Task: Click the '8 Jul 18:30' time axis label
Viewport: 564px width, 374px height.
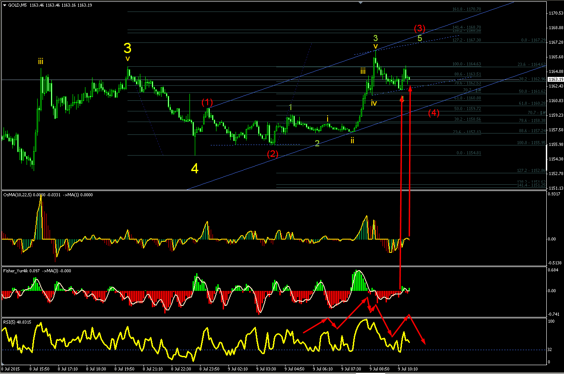Action: point(96,368)
